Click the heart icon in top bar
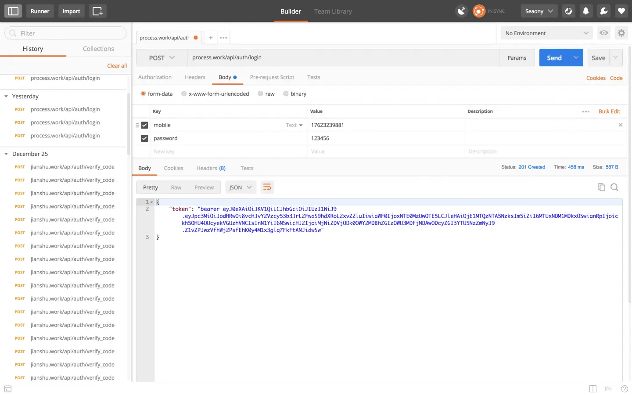Viewport: 632px width, 395px height. 621,11
